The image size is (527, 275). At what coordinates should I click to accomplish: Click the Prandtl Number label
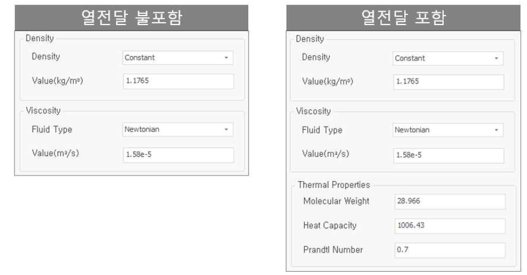[x=333, y=250]
